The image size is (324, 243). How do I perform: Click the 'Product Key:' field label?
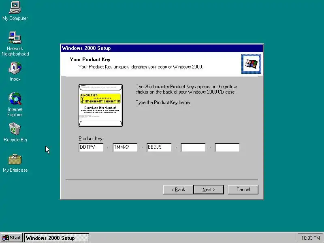[x=91, y=139]
